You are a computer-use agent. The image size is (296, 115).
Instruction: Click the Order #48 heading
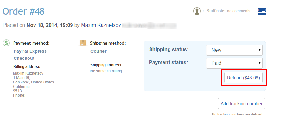pyautogui.click(x=24, y=11)
